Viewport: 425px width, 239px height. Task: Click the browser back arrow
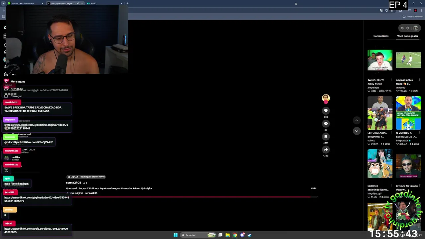(x=4, y=10)
